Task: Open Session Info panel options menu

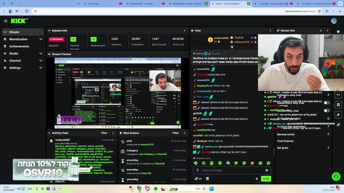Action: pos(184,31)
